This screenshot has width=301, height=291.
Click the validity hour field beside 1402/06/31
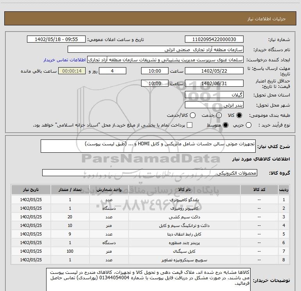pos(155,84)
